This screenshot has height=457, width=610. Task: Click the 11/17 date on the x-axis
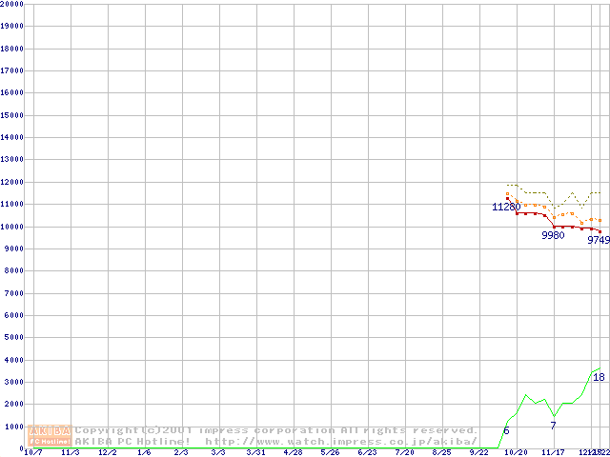pyautogui.click(x=553, y=452)
